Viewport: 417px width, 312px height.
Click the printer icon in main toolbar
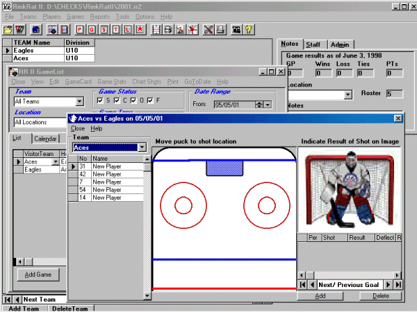coord(220,30)
